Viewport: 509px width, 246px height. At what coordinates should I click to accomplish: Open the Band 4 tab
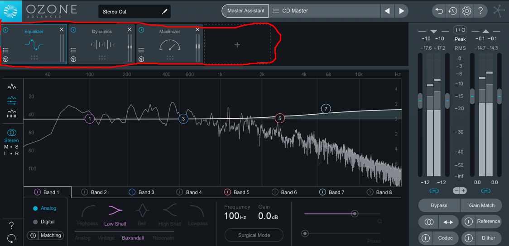coord(190,192)
